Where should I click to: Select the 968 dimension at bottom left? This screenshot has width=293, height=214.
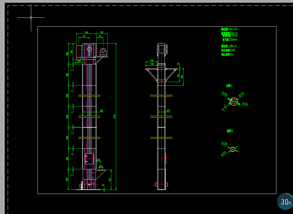point(67,179)
